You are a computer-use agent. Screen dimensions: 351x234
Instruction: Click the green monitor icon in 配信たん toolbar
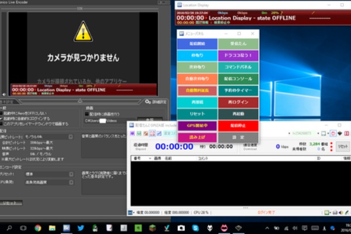(324, 133)
